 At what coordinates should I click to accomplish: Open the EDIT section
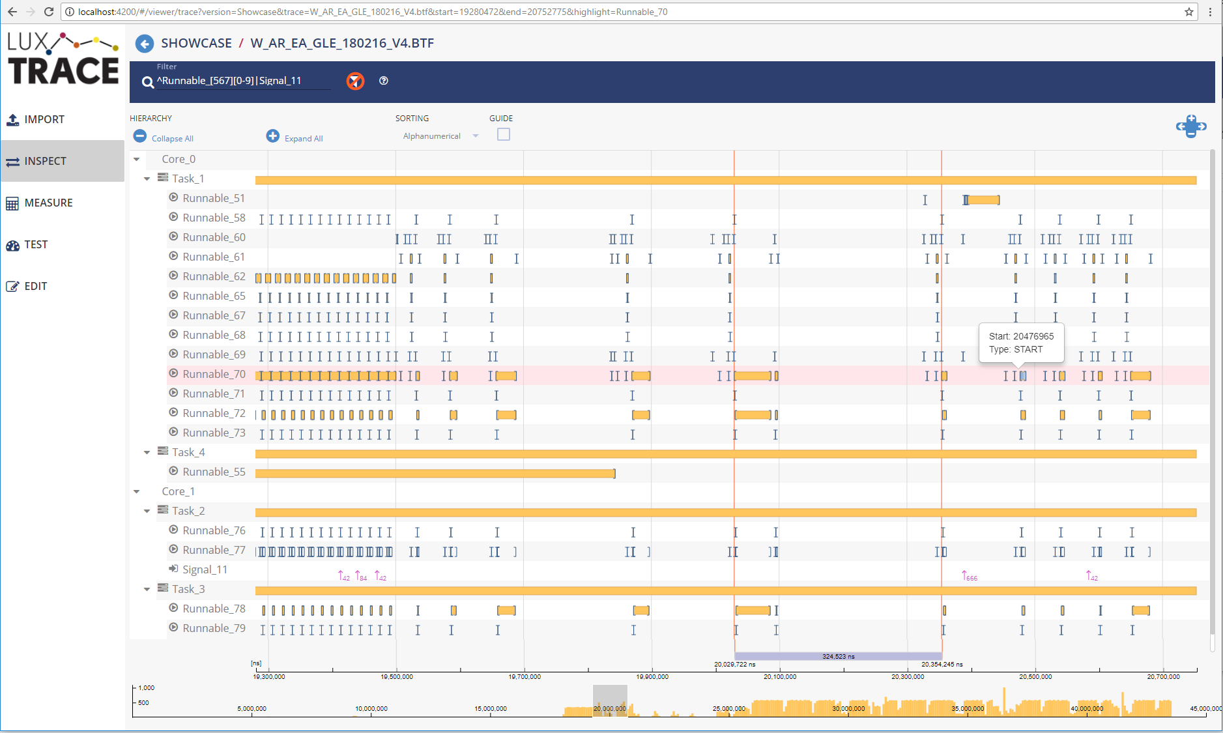[x=63, y=286]
